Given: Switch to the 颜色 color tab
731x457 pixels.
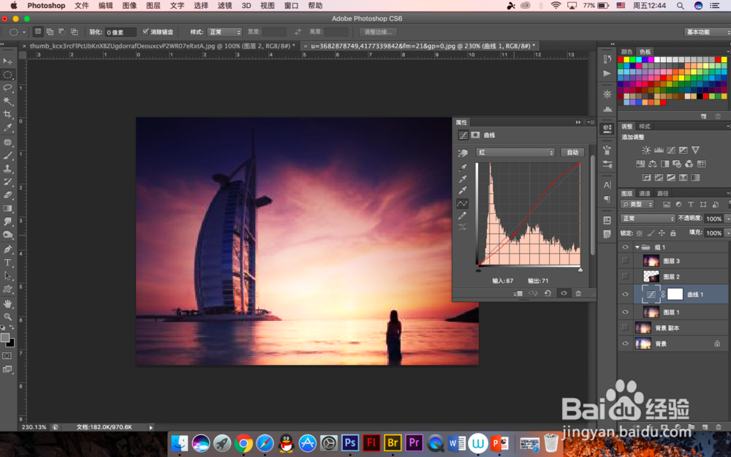Looking at the screenshot, I should (x=626, y=52).
